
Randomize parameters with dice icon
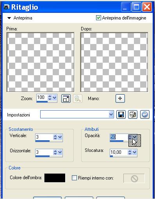[133, 114]
